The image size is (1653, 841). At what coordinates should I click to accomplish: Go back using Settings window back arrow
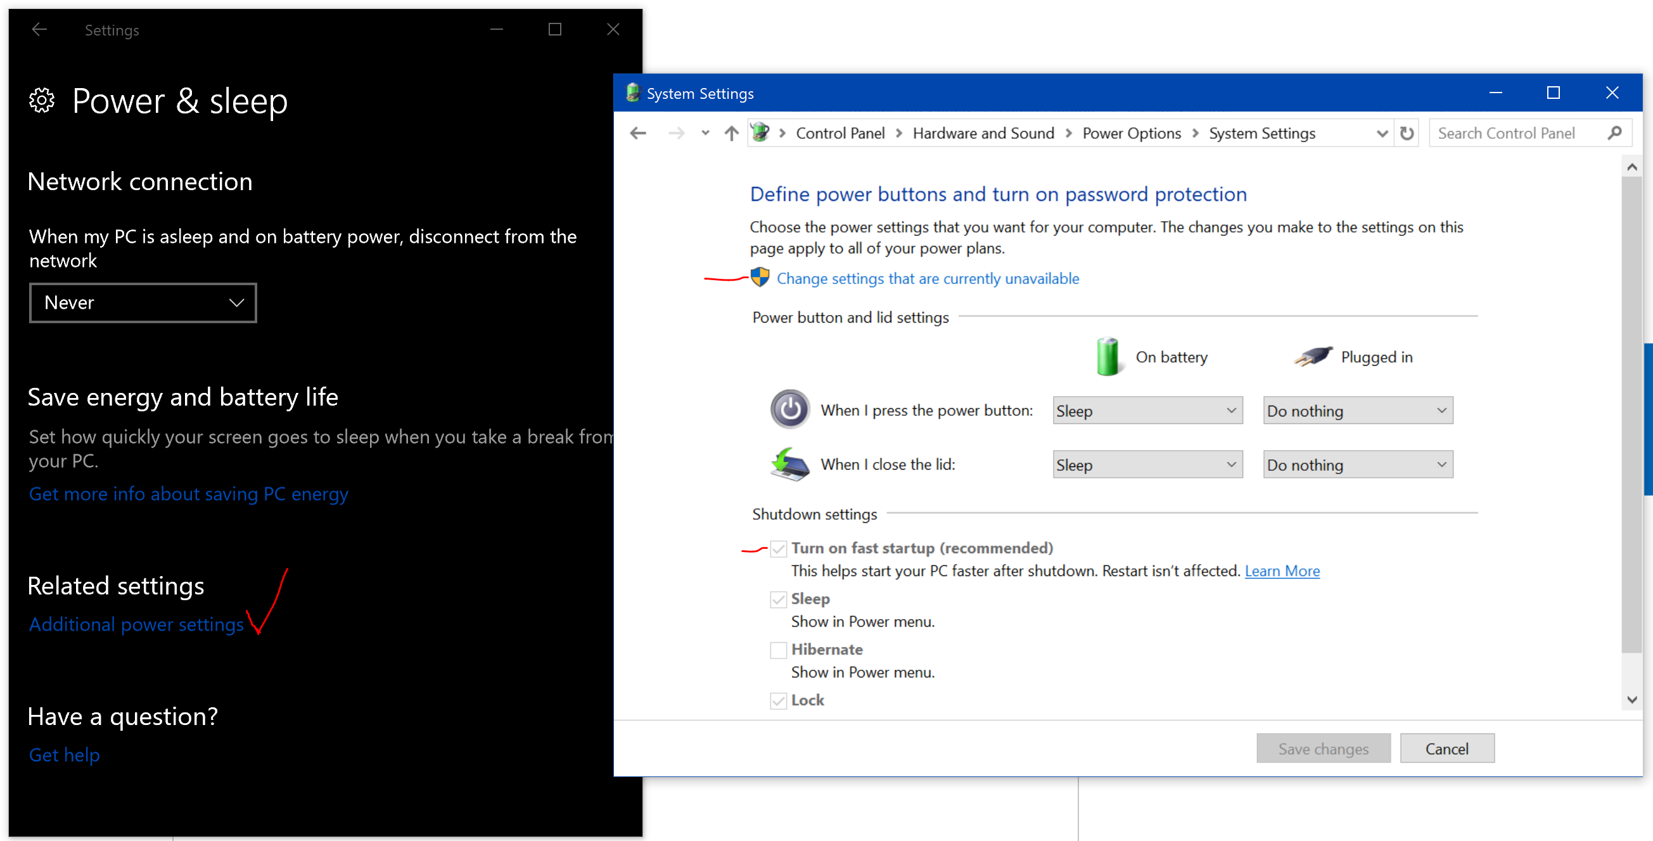(x=40, y=30)
